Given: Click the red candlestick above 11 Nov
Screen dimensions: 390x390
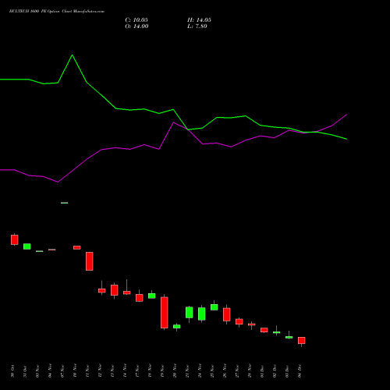Looking at the screenshot, I should pyautogui.click(x=90, y=261).
